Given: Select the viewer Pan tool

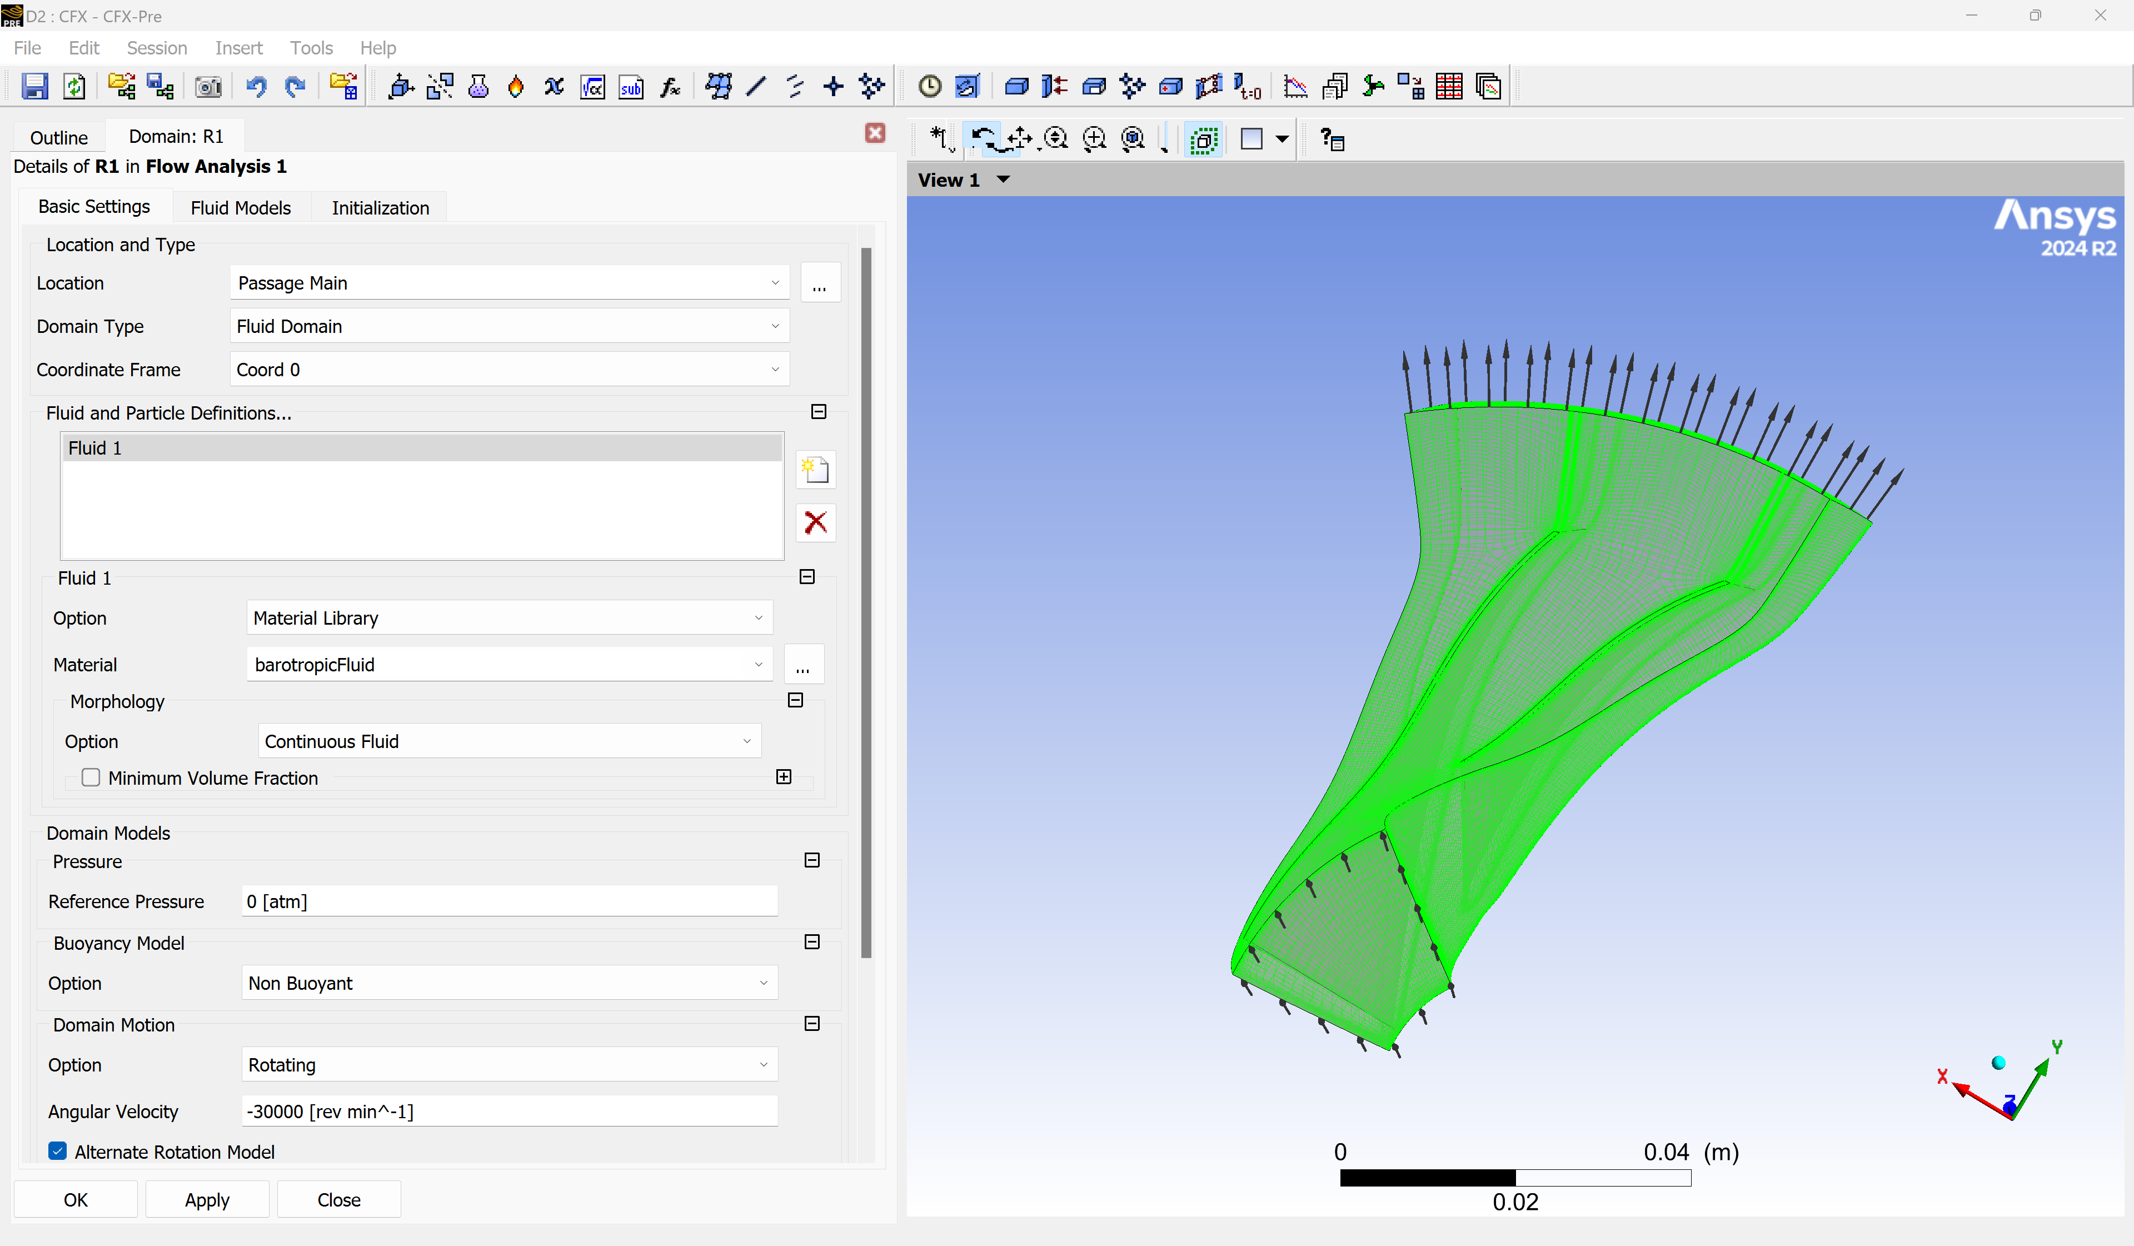Looking at the screenshot, I should (1020, 138).
